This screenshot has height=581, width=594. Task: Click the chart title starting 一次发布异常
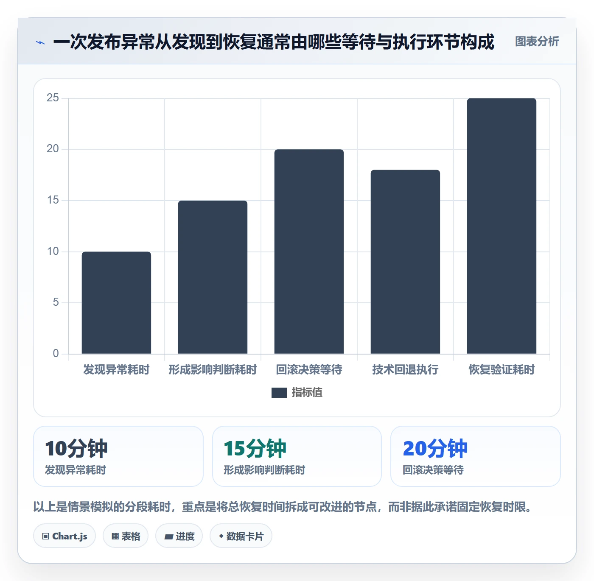pos(274,42)
